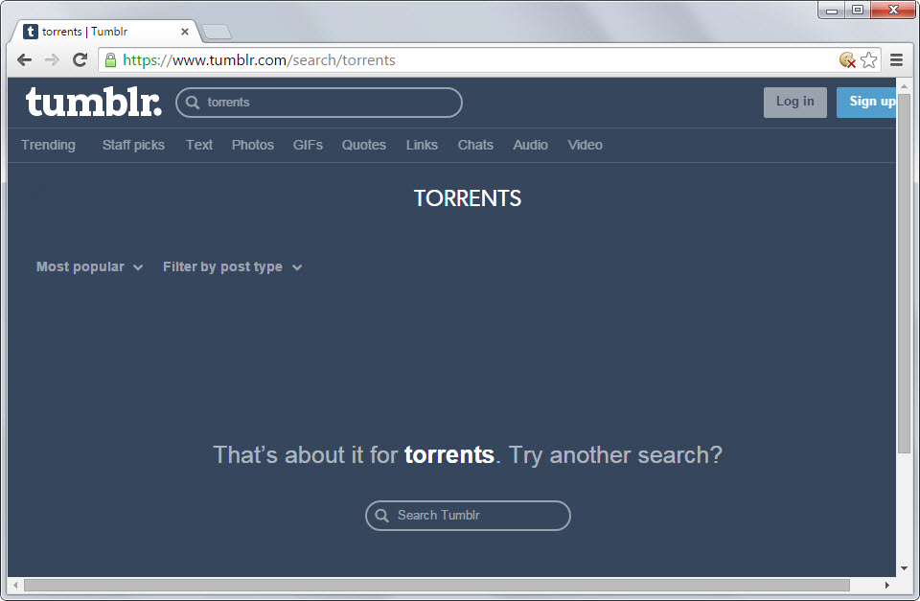Select the Text category
920x601 pixels.
[199, 145]
